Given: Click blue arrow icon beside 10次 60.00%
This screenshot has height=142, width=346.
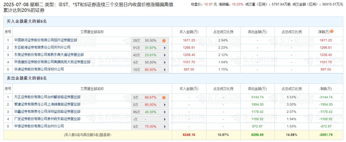Looking at the screenshot, I should pyautogui.click(x=164, y=70).
